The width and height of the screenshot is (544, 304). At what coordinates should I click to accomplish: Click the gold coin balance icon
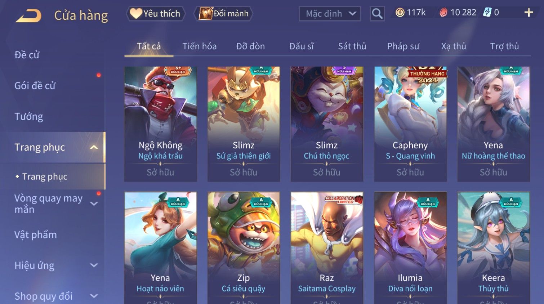coord(400,13)
